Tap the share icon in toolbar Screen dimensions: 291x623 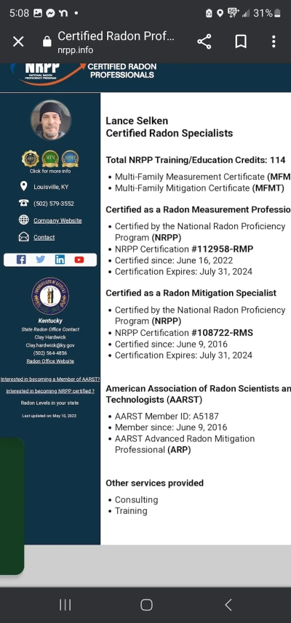coord(204,41)
